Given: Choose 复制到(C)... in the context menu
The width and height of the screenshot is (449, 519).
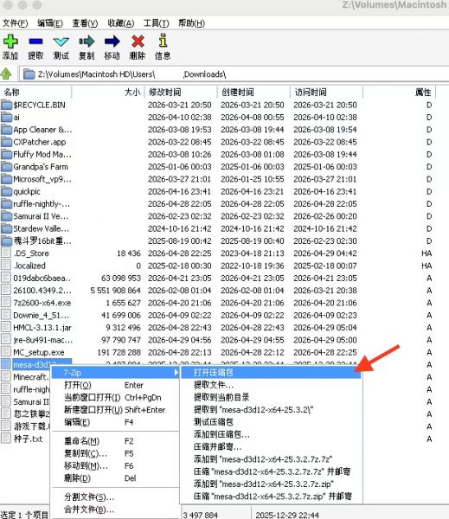Looking at the screenshot, I should [x=116, y=453].
